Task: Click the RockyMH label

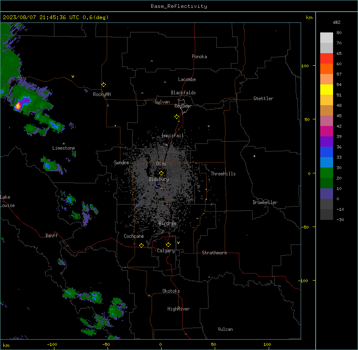Action: pyautogui.click(x=102, y=94)
